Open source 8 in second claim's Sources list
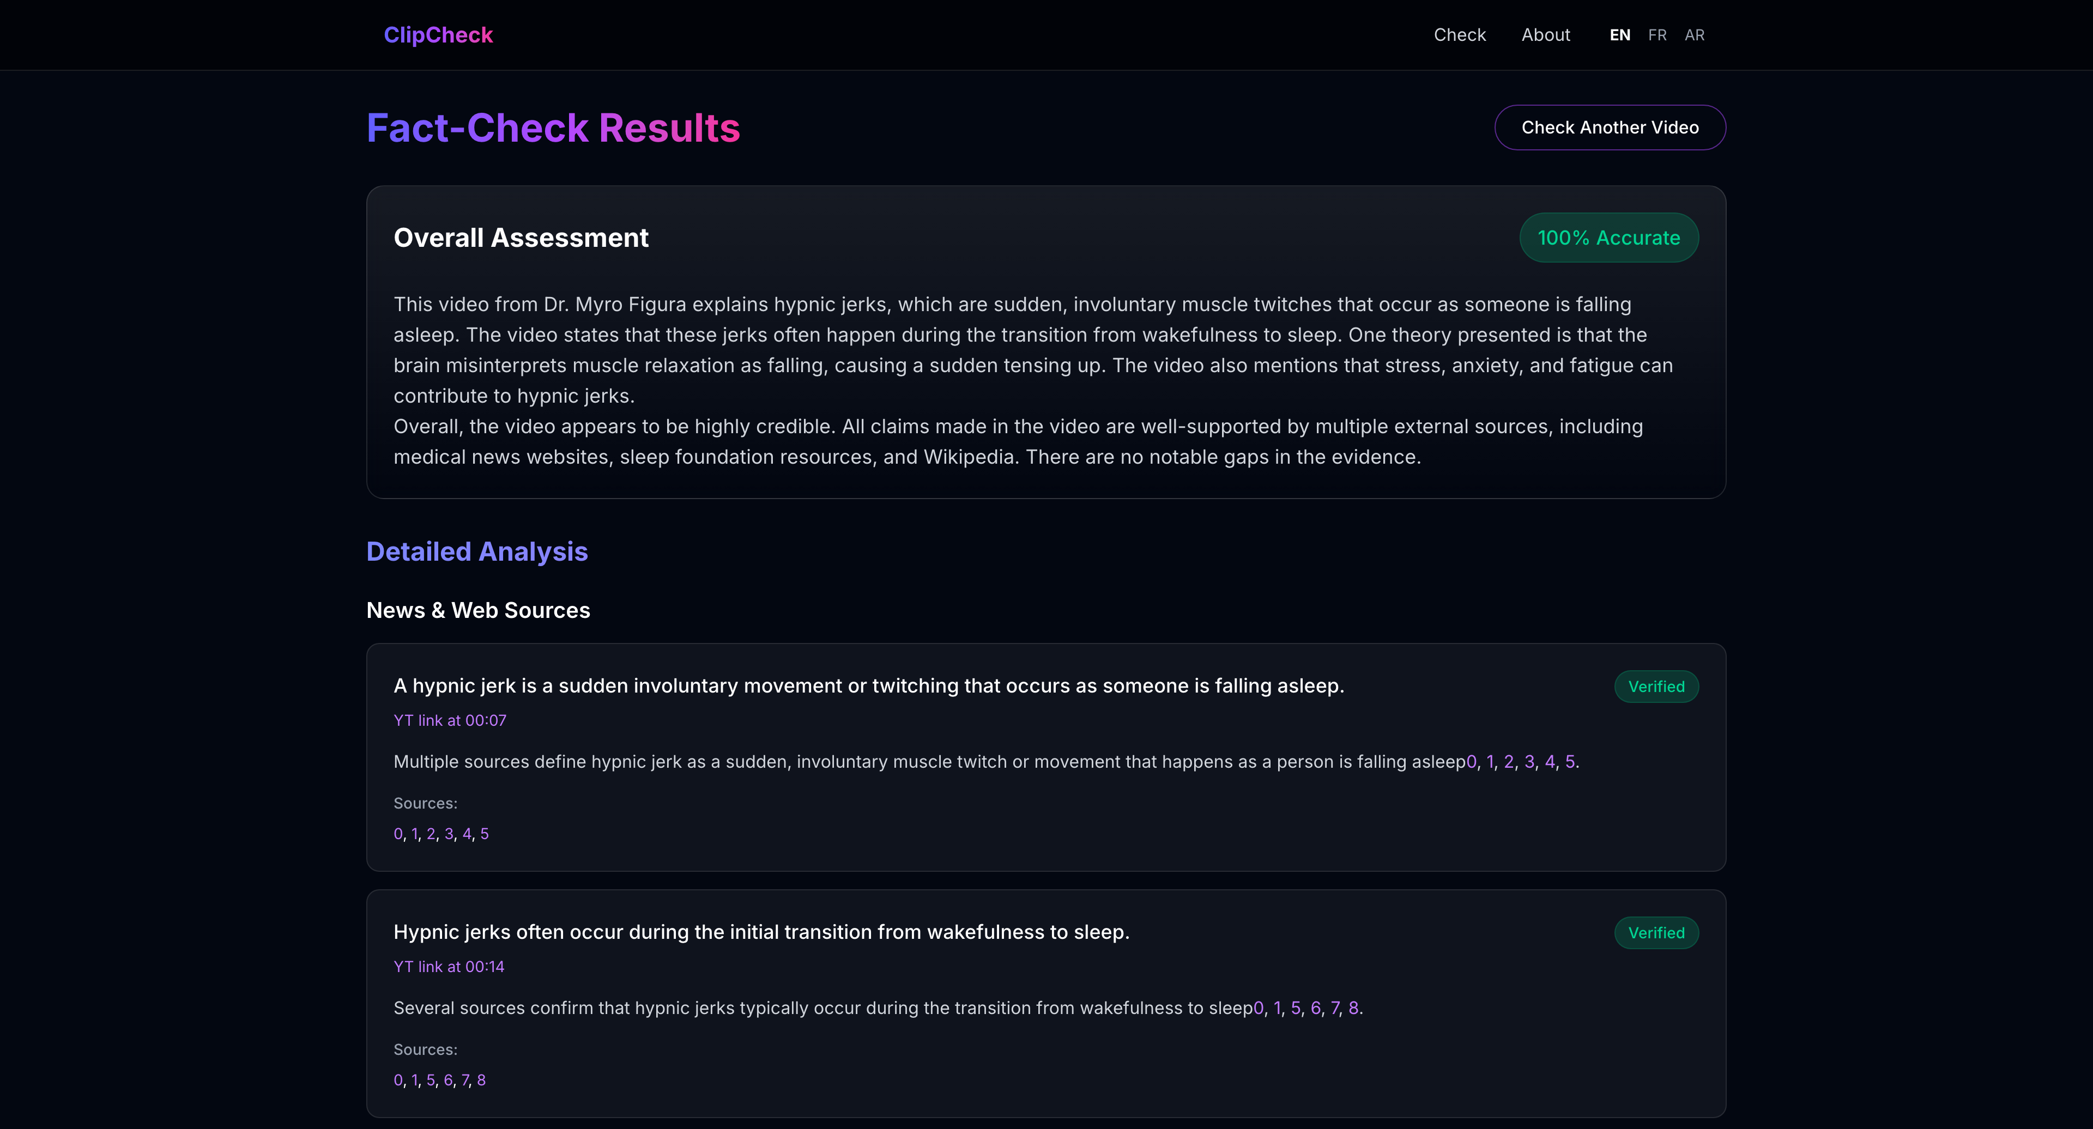The width and height of the screenshot is (2093, 1129). pos(481,1081)
